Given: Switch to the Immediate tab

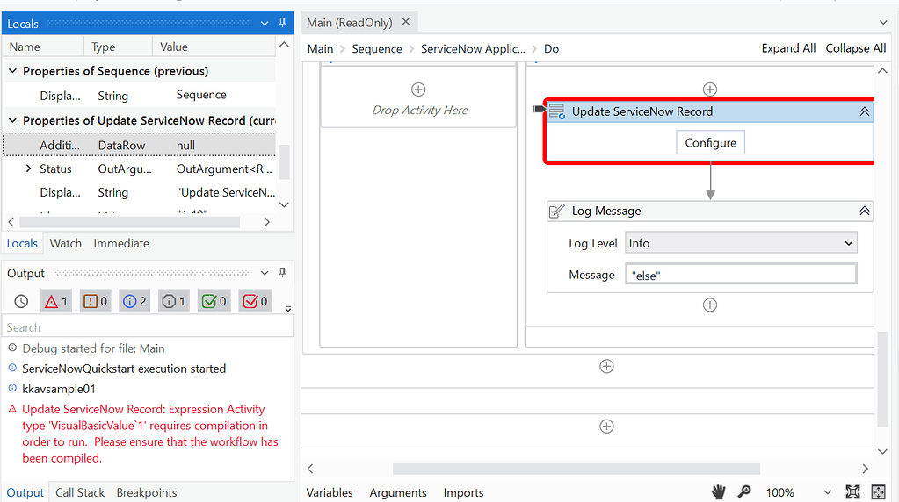Looking at the screenshot, I should point(121,243).
